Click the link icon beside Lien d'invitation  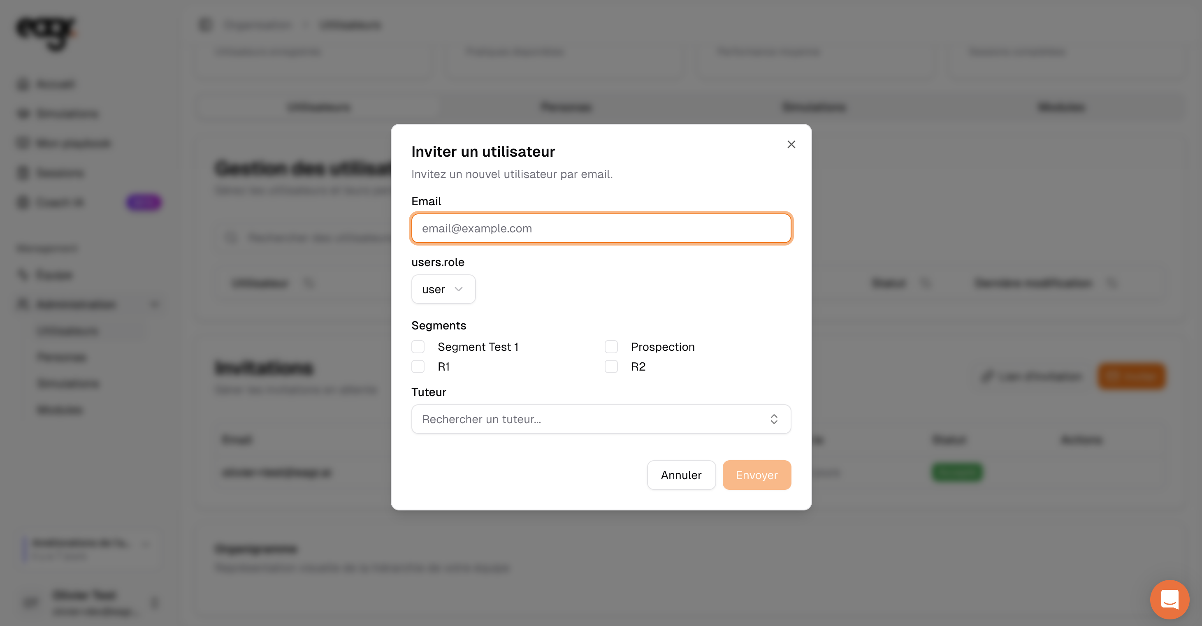986,376
